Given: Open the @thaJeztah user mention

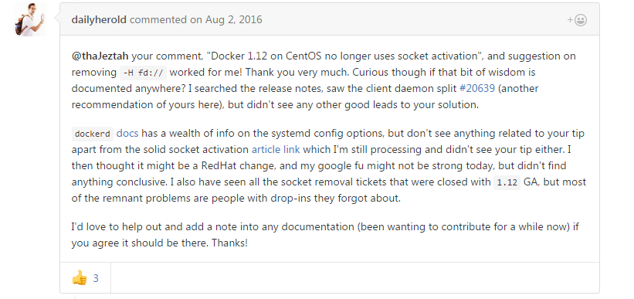Looking at the screenshot, I should tap(100, 56).
